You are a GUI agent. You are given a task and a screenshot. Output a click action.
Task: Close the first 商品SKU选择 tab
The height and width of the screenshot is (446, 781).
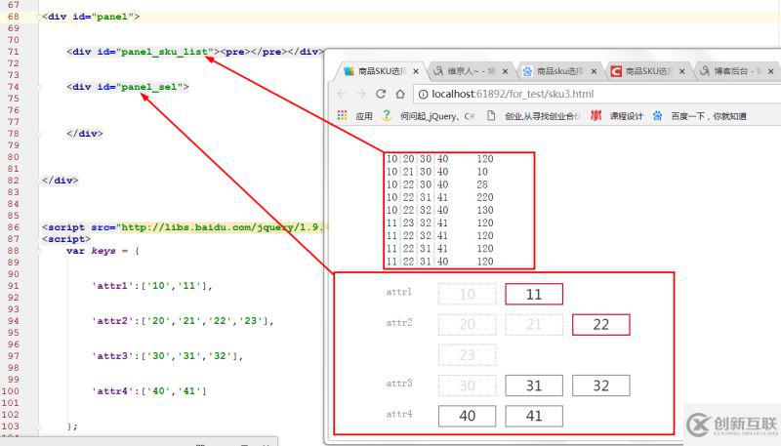(x=416, y=71)
